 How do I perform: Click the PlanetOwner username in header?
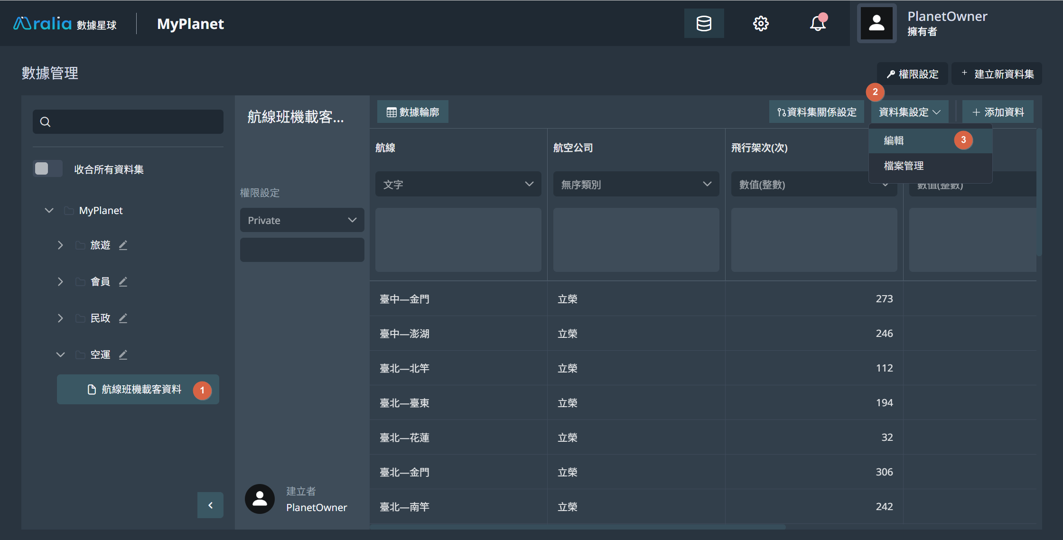point(947,17)
